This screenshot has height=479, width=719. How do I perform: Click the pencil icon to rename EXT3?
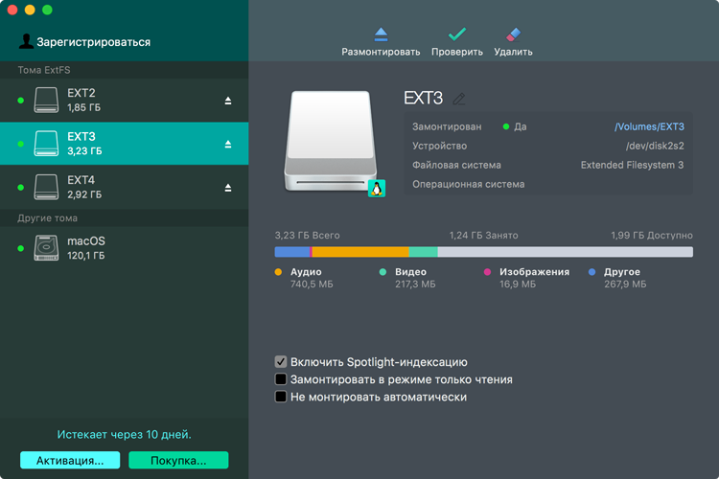tap(459, 99)
